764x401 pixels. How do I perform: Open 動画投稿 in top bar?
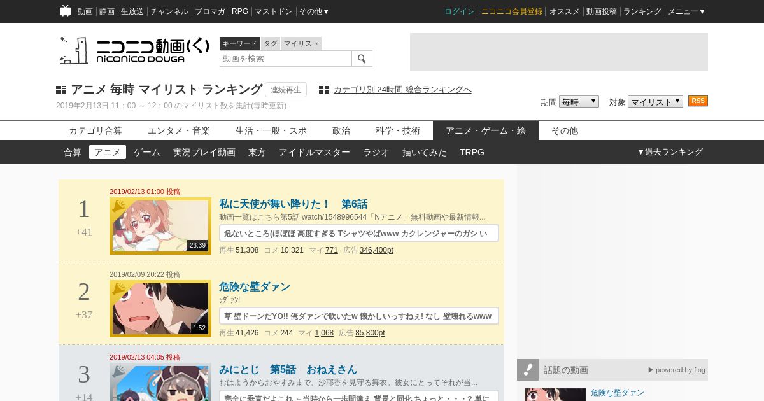click(602, 11)
